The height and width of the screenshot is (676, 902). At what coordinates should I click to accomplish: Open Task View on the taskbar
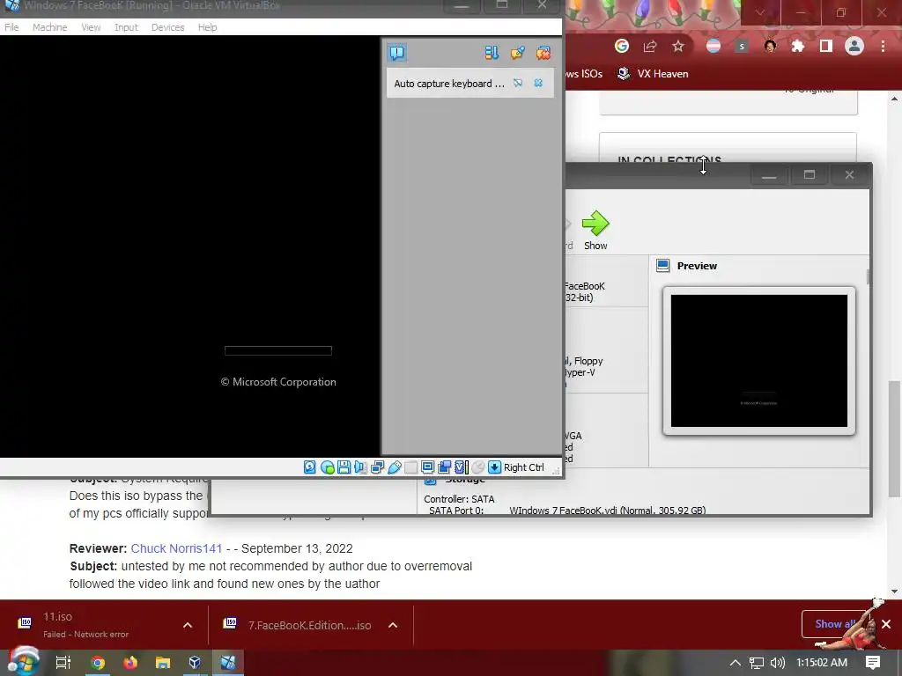pyautogui.click(x=63, y=663)
